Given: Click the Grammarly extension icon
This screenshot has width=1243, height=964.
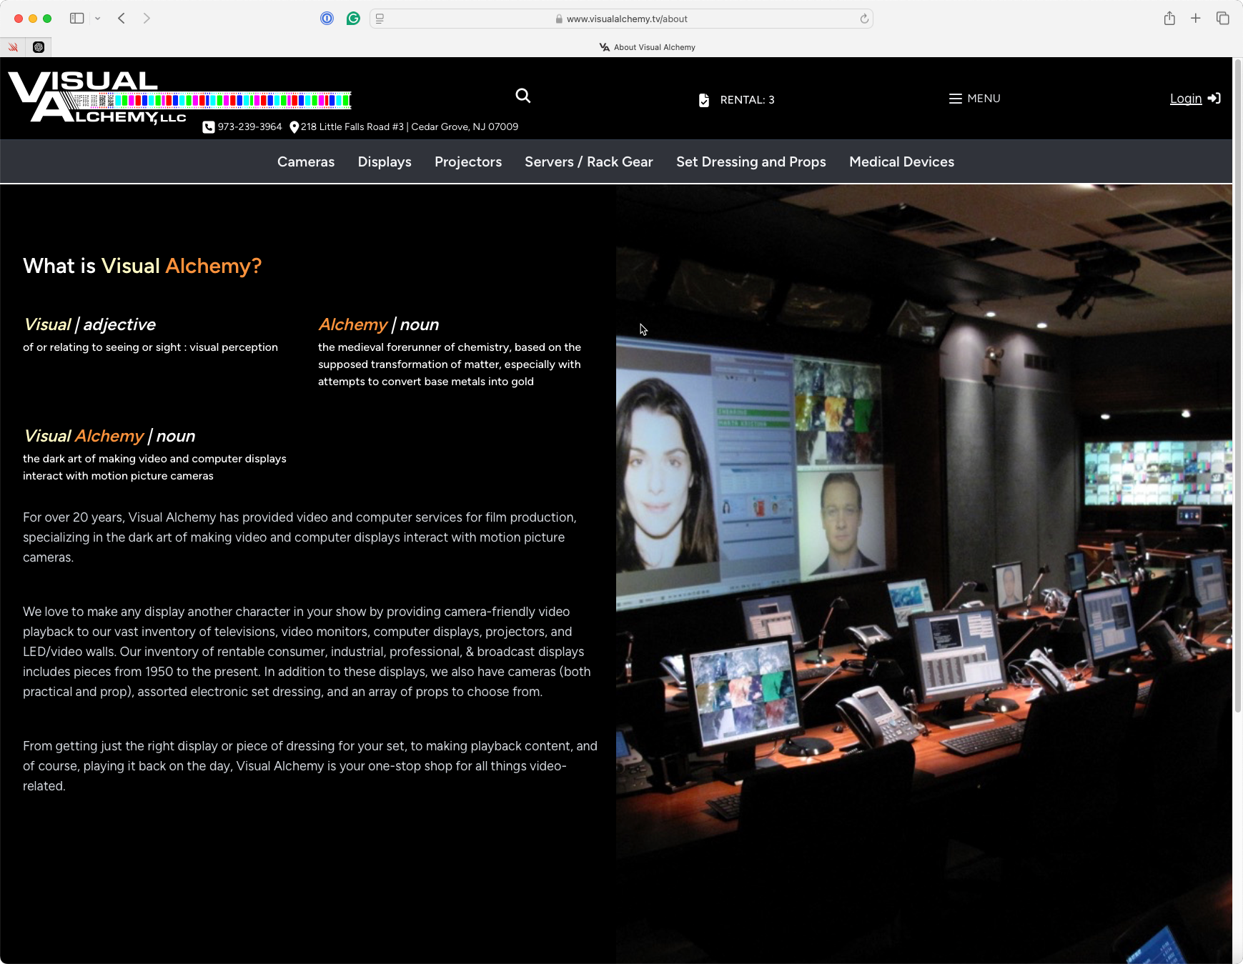Looking at the screenshot, I should [353, 19].
